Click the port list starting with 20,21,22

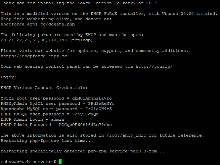pos(33,40)
